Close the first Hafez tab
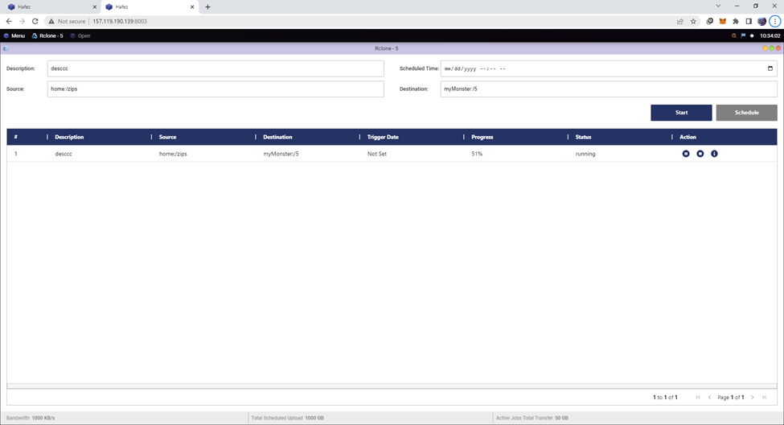This screenshot has width=784, height=425. click(95, 7)
